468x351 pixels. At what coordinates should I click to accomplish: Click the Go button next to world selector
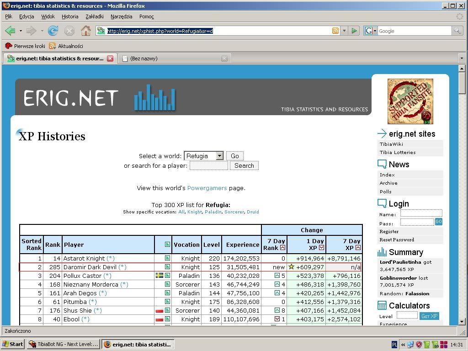click(235, 156)
